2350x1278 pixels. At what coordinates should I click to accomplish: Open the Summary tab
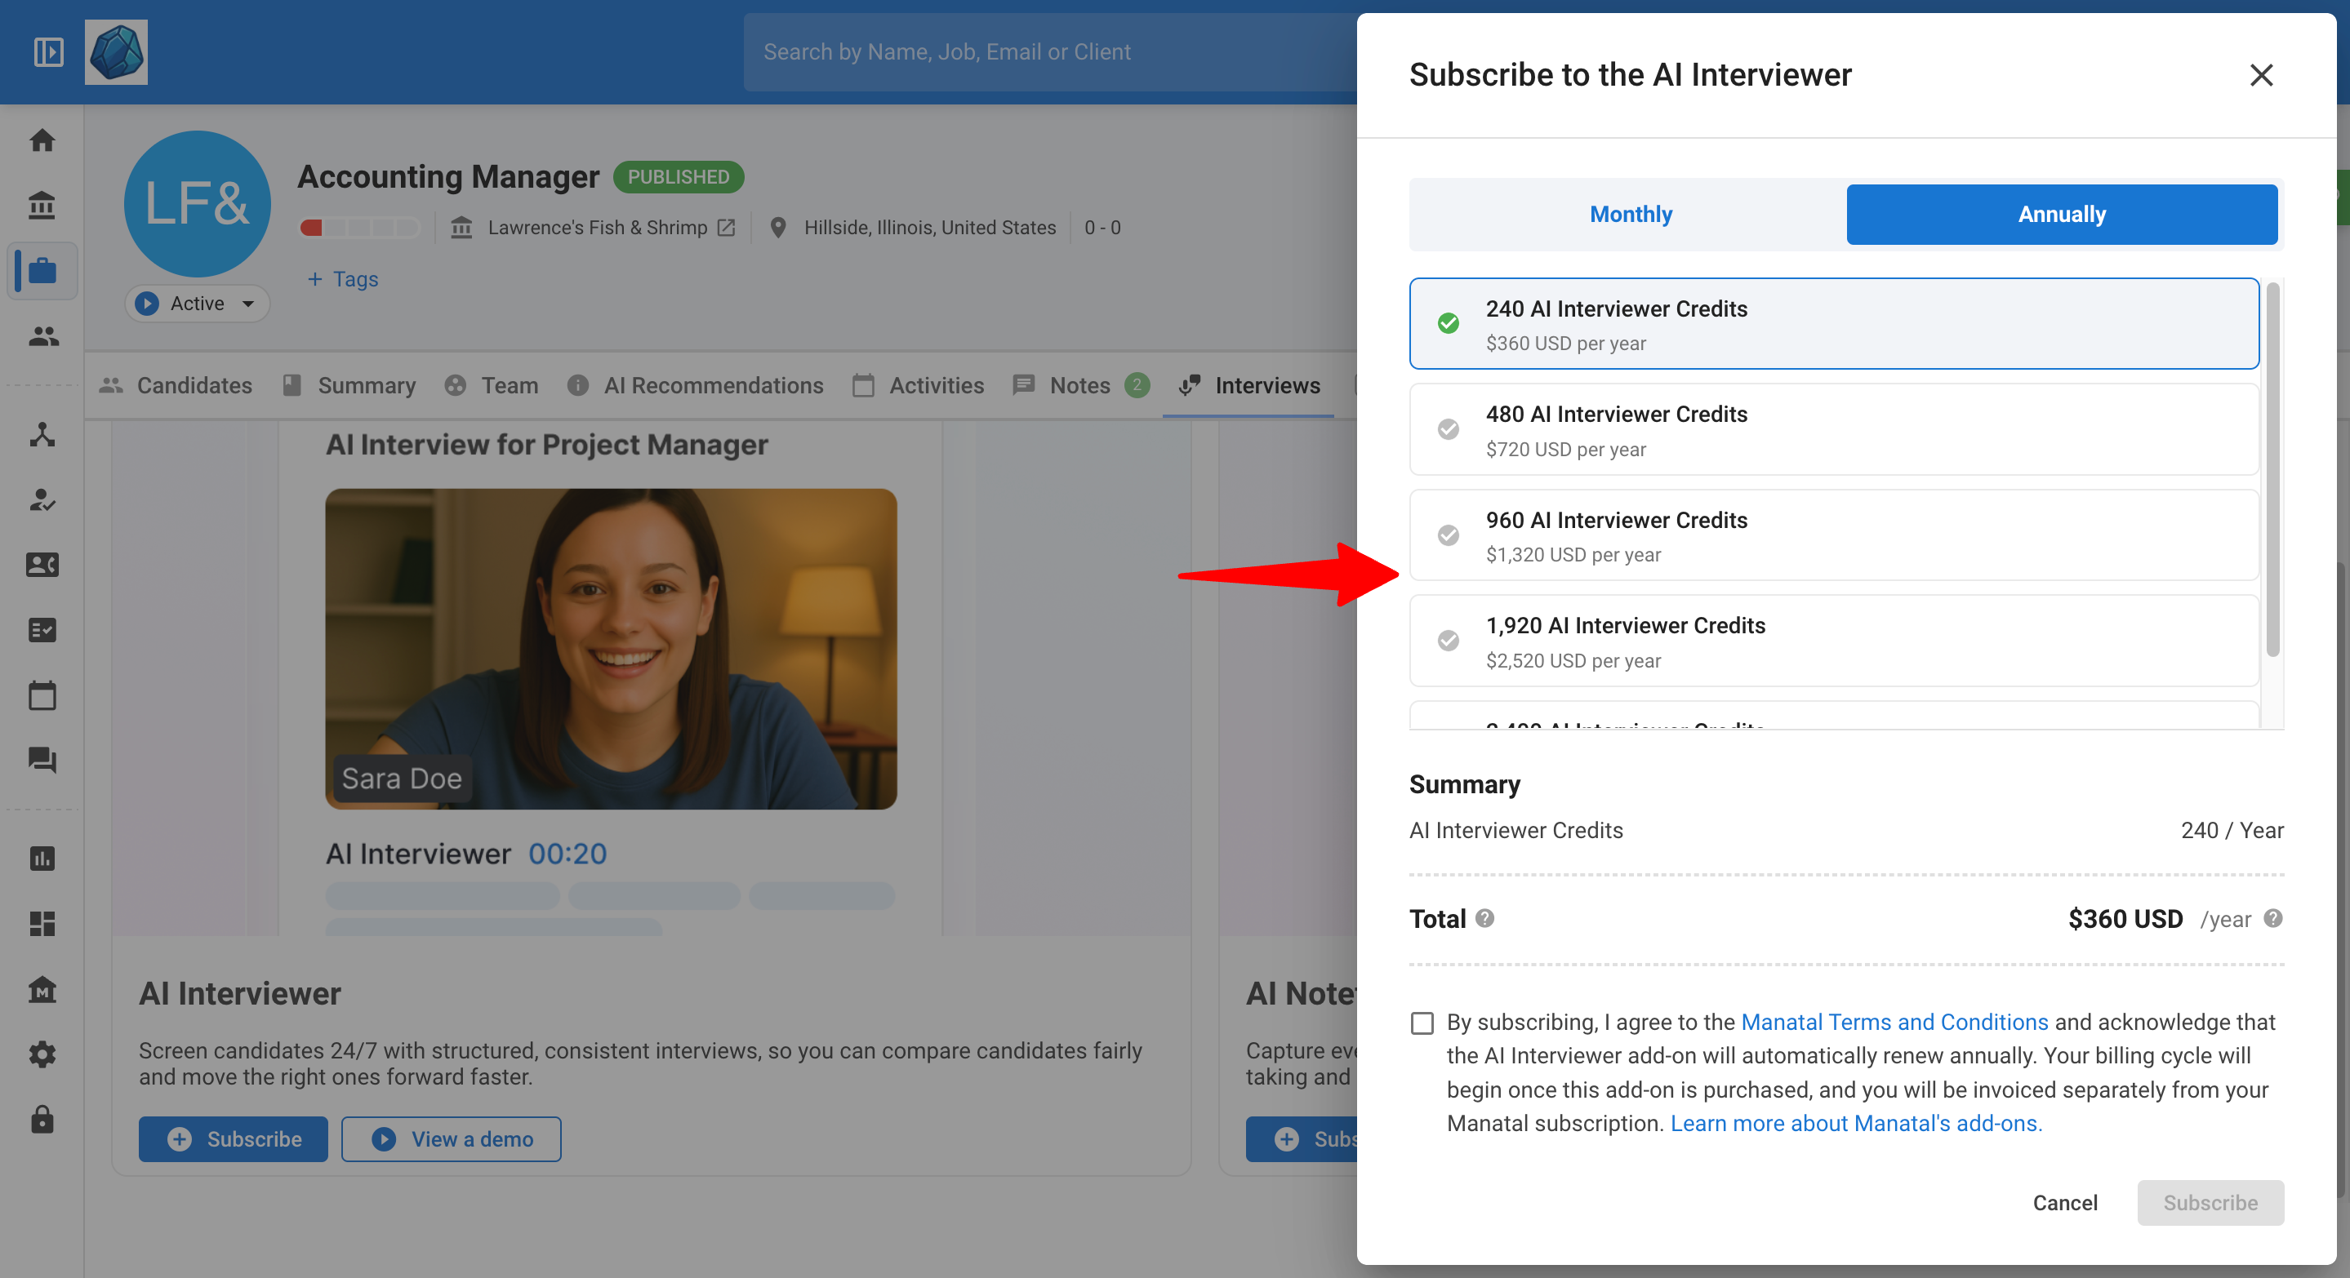click(x=349, y=385)
